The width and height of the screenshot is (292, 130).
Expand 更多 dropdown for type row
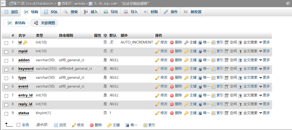click(265, 78)
